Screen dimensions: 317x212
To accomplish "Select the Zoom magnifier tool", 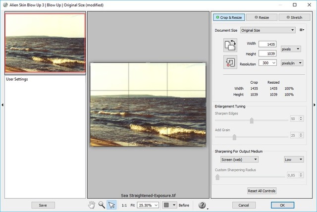I will pyautogui.click(x=102, y=205).
